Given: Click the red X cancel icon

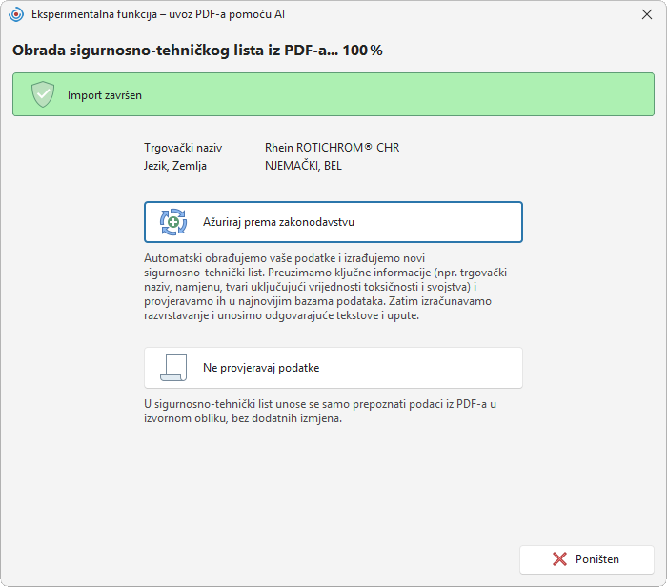Looking at the screenshot, I should point(560,559).
